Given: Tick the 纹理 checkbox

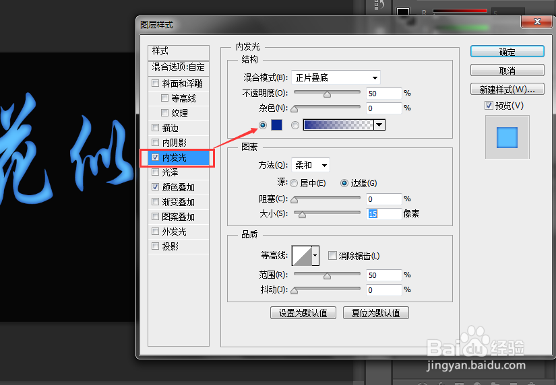Looking at the screenshot, I should [164, 112].
